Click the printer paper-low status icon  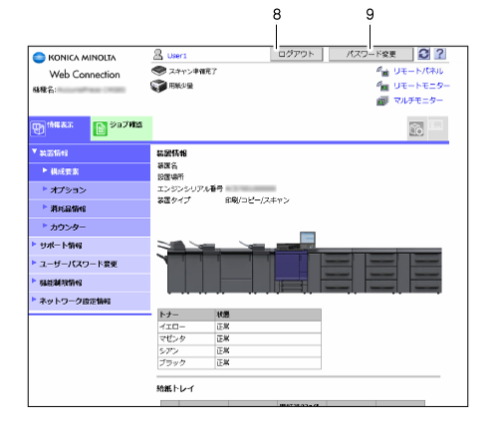click(158, 86)
